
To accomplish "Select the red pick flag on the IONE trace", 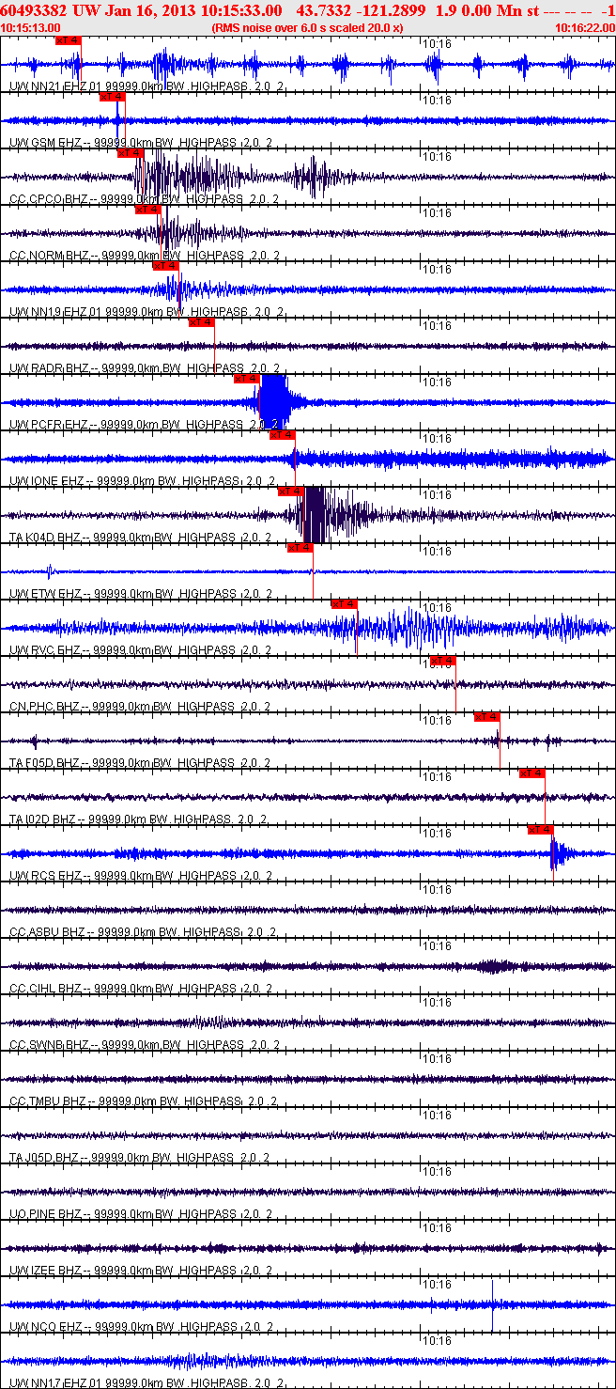I will [283, 435].
